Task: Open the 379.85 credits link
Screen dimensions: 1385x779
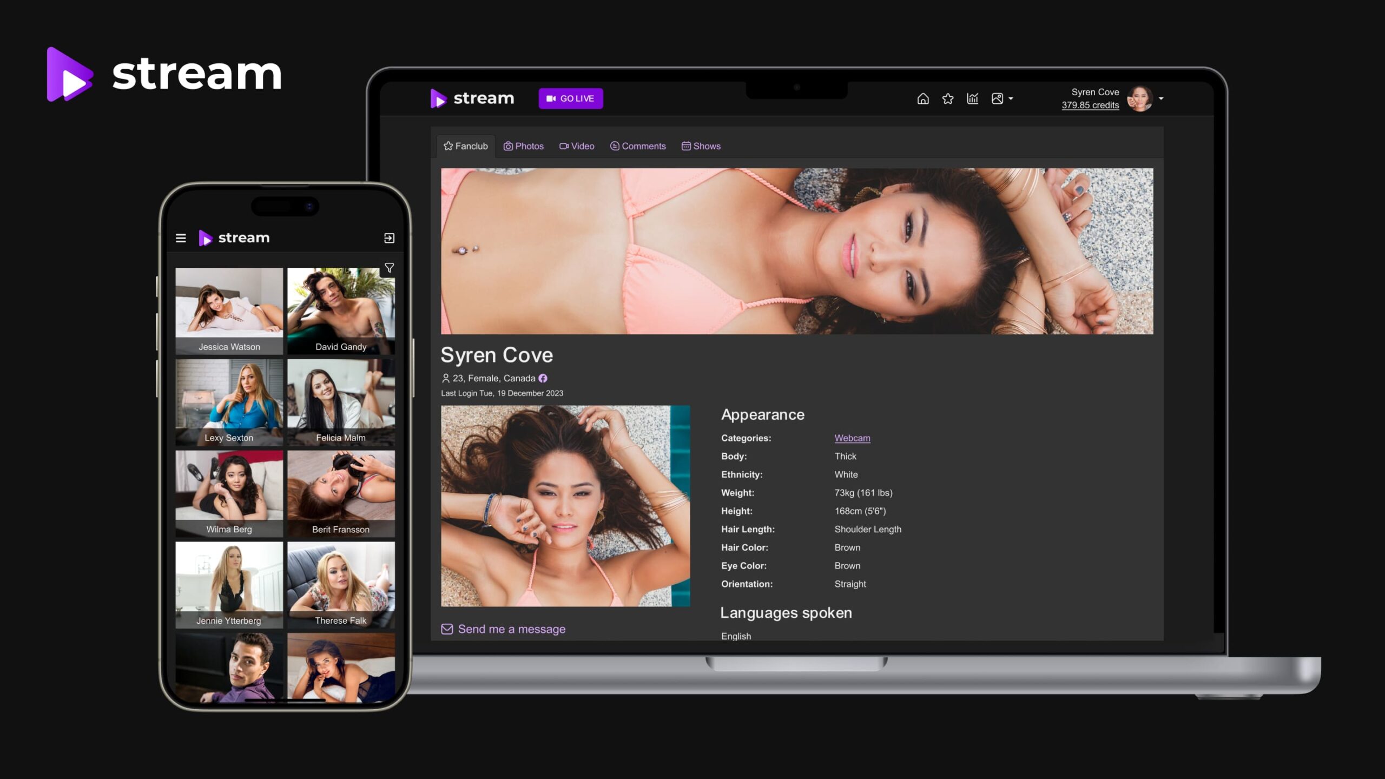Action: (1090, 105)
